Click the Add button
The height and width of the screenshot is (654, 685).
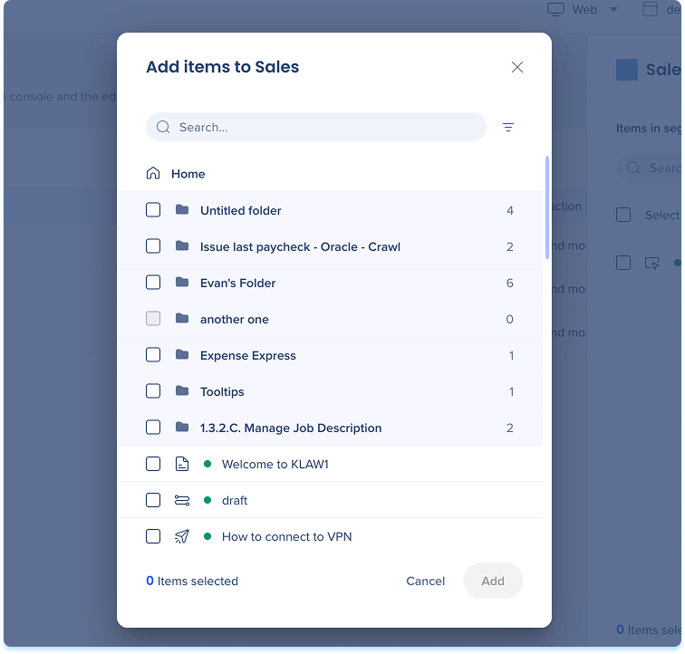[x=493, y=581]
